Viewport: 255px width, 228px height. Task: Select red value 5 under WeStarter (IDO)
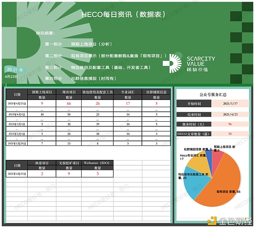pyautogui.click(x=98, y=174)
